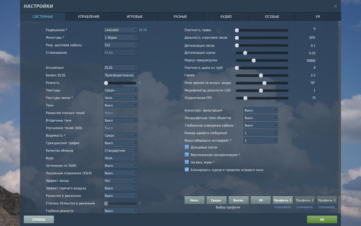Click the Ограничение FPS slider knob
Image resolution: width=361 pixels, height=226 pixels.
(245, 98)
